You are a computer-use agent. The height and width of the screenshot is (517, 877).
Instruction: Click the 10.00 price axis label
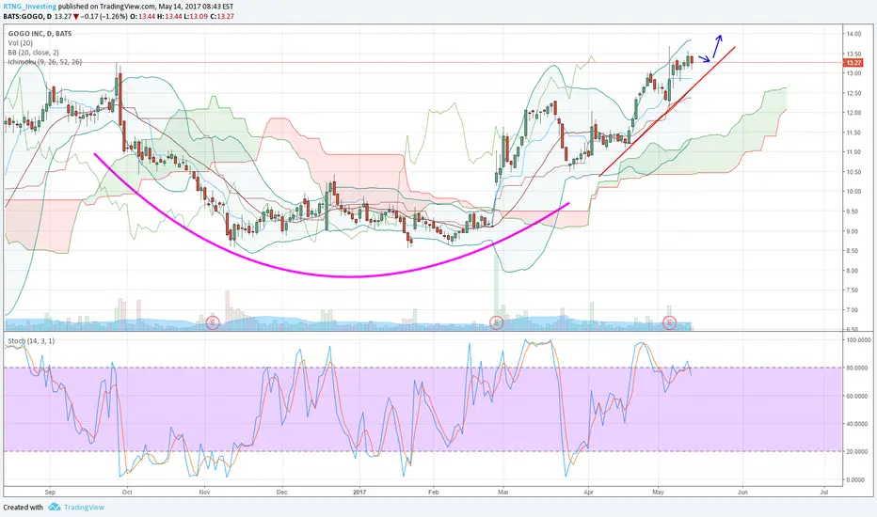coord(853,192)
